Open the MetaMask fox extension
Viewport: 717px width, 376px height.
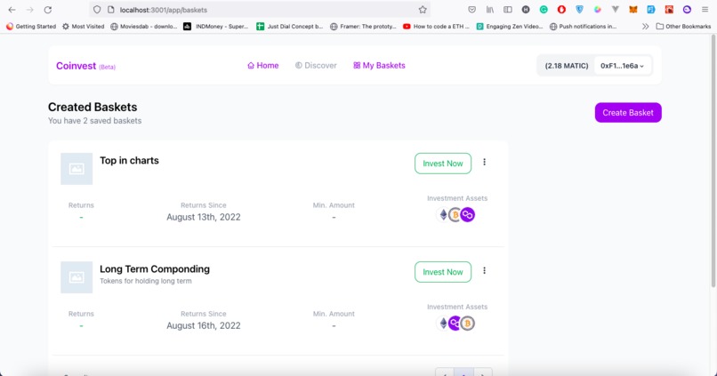pos(632,10)
